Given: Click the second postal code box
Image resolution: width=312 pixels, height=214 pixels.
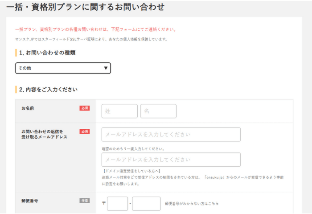Looking at the screenshot, I should click(x=146, y=204).
